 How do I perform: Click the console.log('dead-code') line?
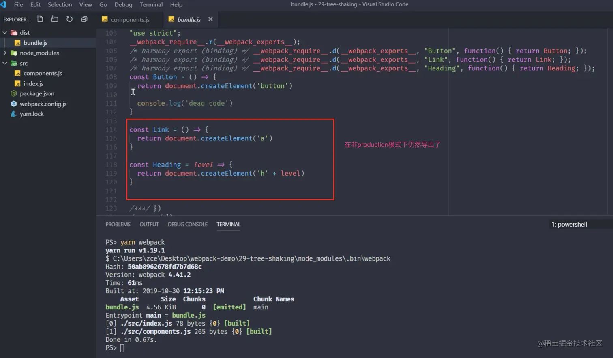185,103
